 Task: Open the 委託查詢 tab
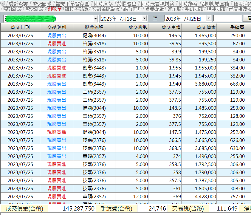pyautogui.click(x=18, y=4)
